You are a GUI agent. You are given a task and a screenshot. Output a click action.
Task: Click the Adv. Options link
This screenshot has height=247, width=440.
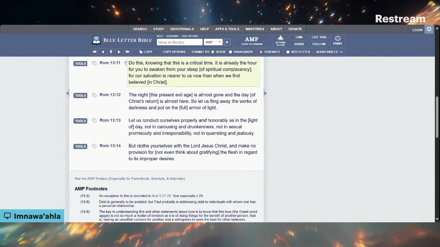[190, 36]
